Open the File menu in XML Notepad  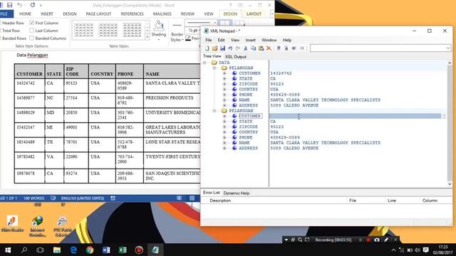(x=209, y=40)
